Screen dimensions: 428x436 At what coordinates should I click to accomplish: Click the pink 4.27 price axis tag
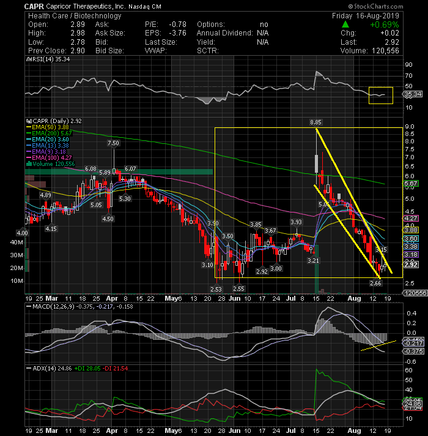(x=411, y=219)
